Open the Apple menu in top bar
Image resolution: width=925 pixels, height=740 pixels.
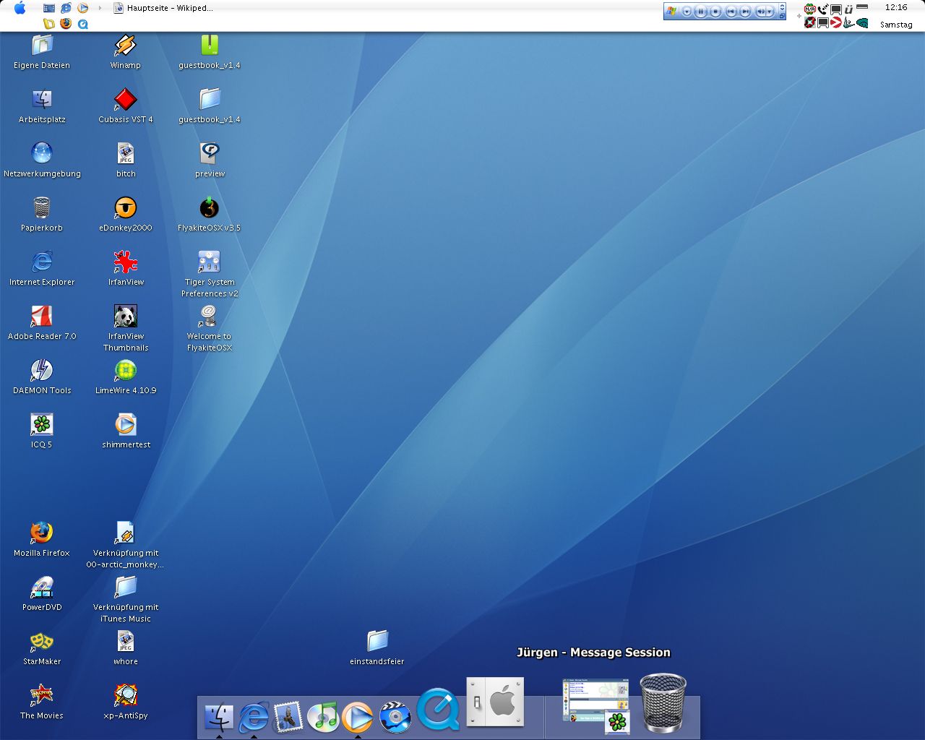click(20, 8)
